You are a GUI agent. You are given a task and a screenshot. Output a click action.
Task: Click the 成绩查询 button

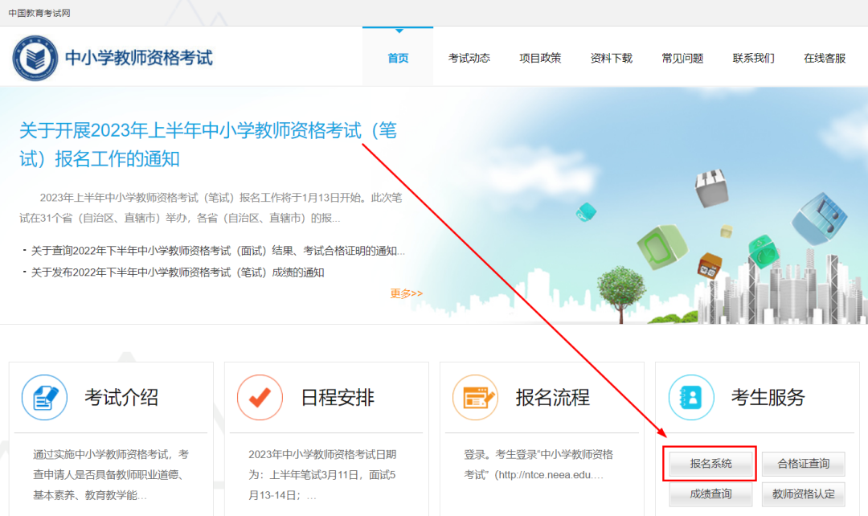[x=710, y=493]
